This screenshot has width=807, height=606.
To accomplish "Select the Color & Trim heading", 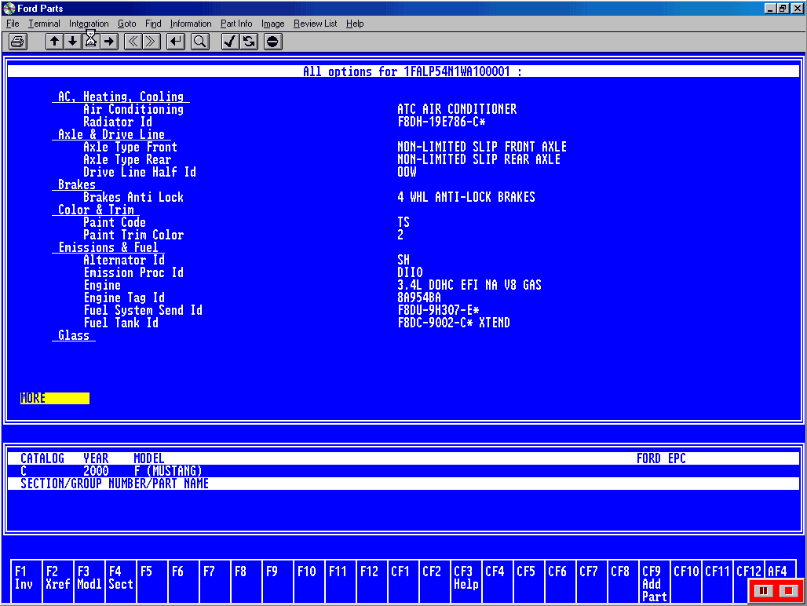I will pyautogui.click(x=96, y=210).
